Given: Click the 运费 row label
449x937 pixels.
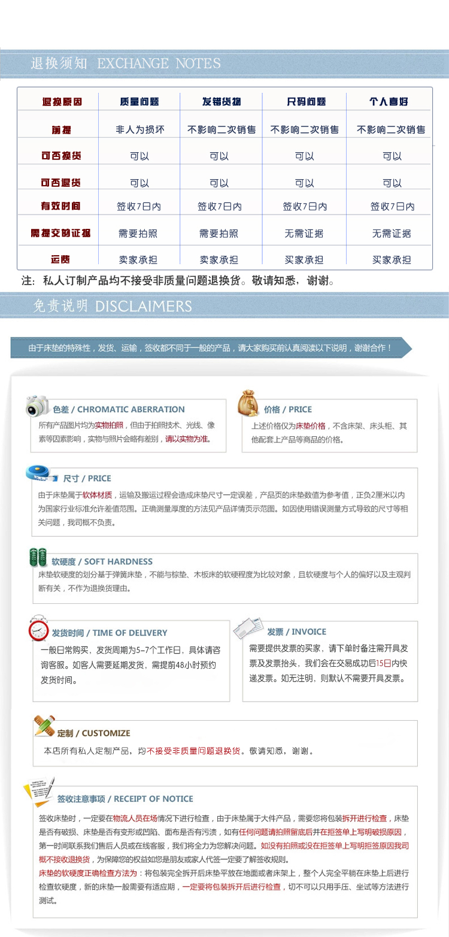Looking at the screenshot, I should (x=60, y=259).
